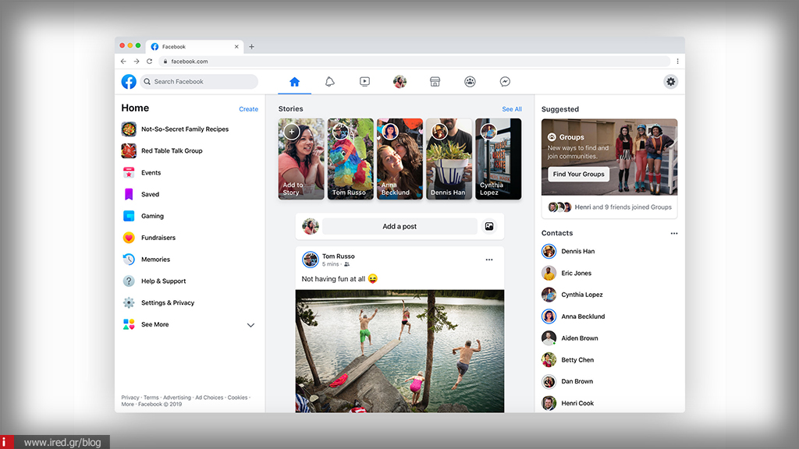This screenshot has width=799, height=449.
Task: Open the Watch video icon
Action: click(364, 82)
